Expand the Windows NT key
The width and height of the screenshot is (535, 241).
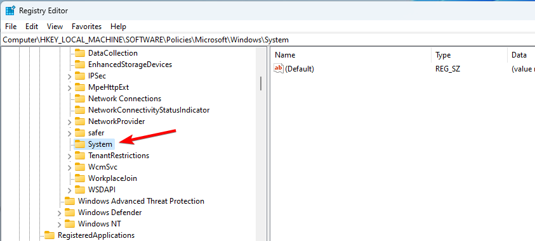[x=60, y=225]
